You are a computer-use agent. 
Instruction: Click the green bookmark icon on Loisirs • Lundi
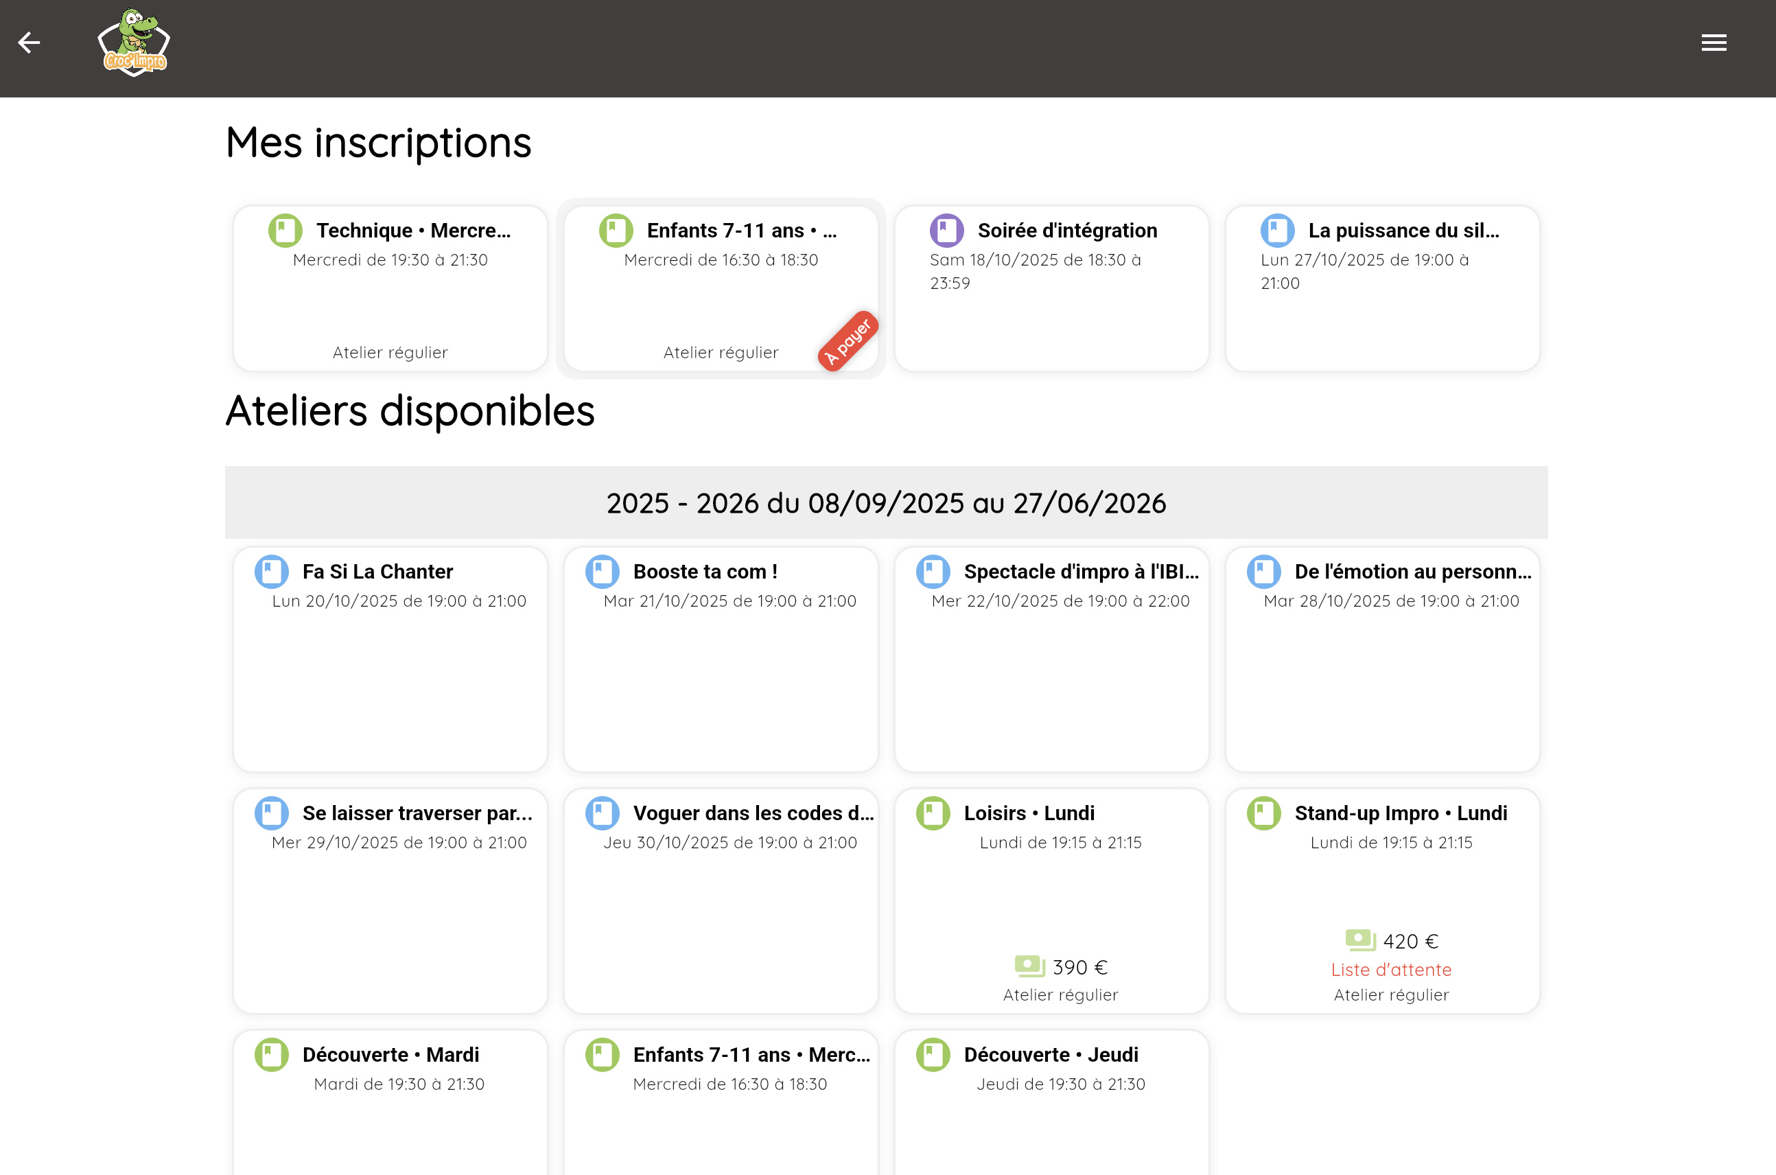click(933, 813)
